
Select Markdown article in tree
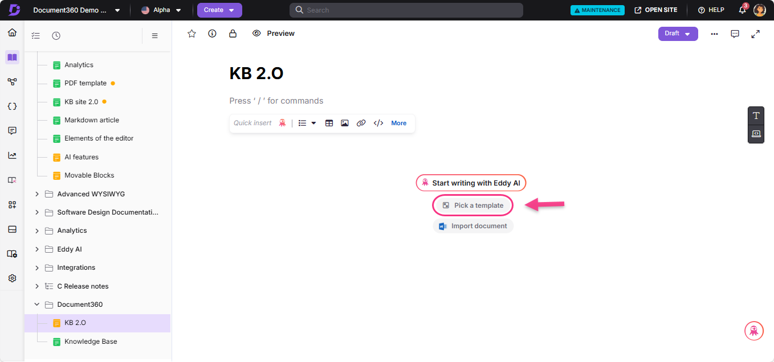click(91, 120)
